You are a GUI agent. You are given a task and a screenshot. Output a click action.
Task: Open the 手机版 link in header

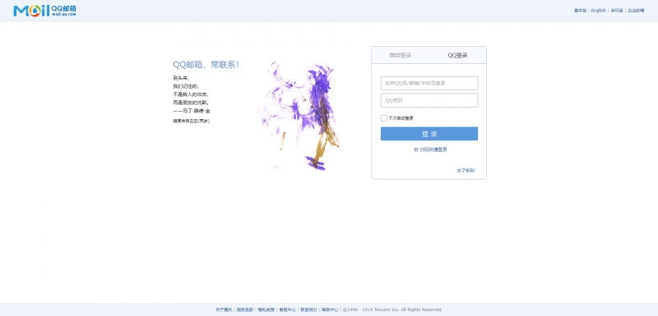(617, 11)
